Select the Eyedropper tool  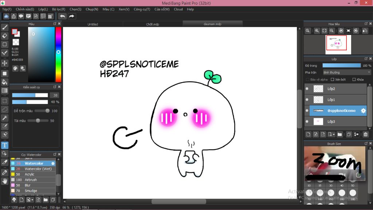pyautogui.click(x=4, y=172)
